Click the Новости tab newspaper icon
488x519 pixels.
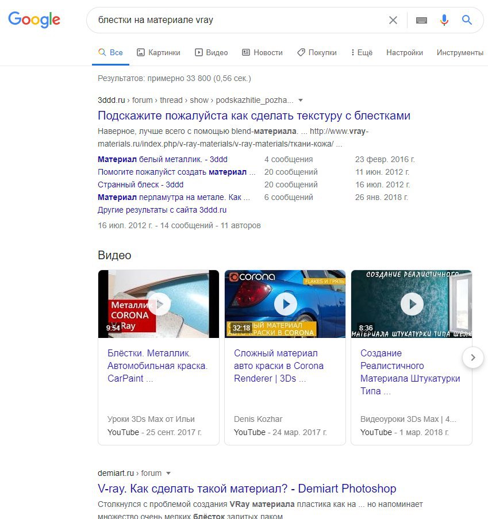246,52
